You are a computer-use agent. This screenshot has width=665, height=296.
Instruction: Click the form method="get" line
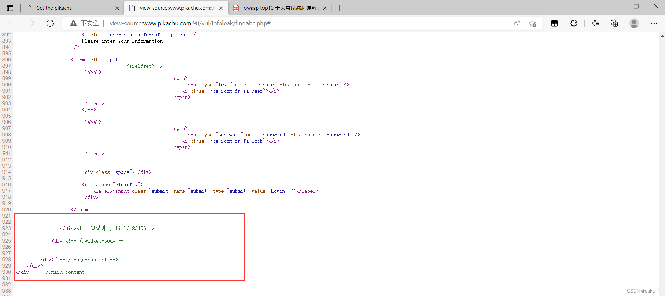(x=97, y=60)
